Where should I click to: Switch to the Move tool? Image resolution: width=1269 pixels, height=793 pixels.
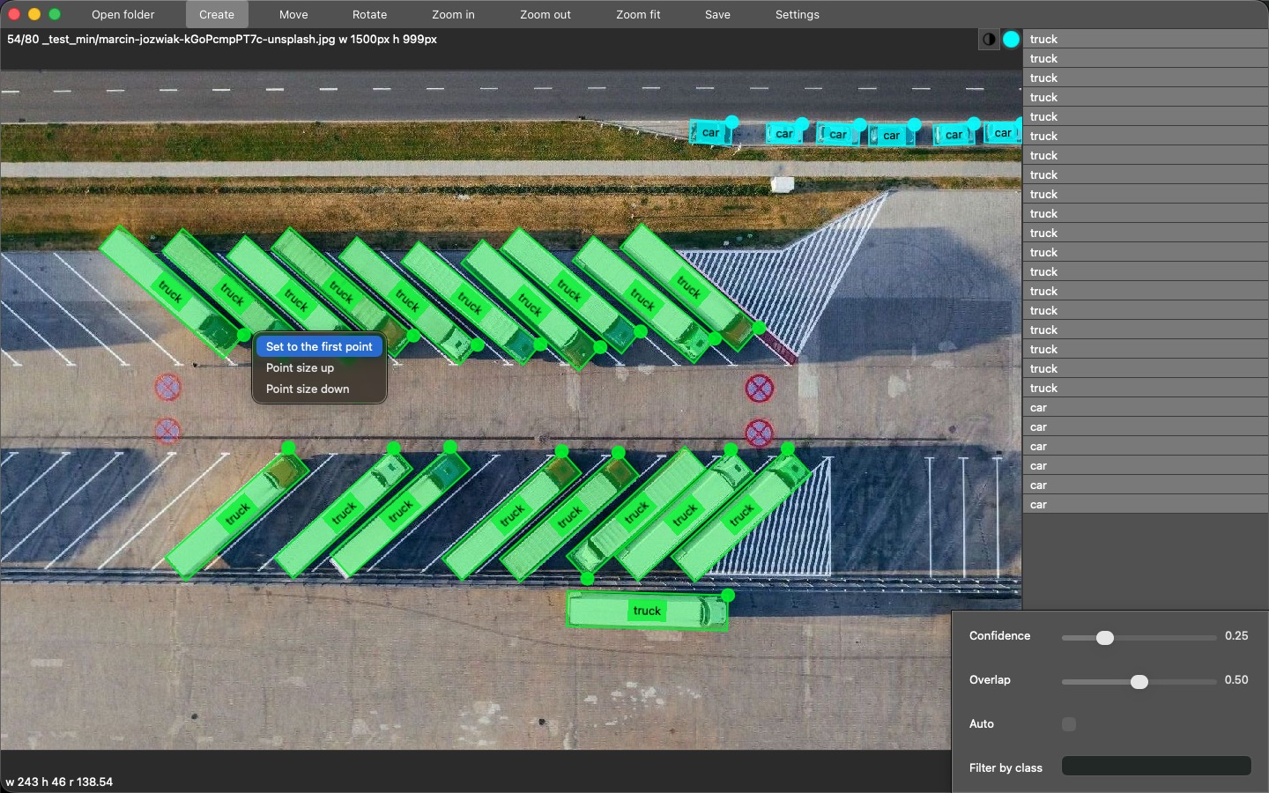[x=293, y=15]
